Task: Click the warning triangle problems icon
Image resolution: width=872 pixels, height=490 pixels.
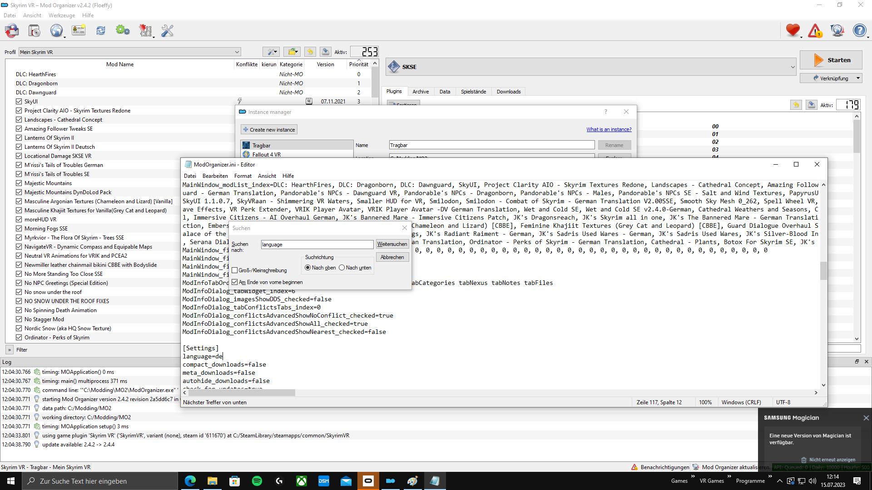Action: tap(815, 31)
